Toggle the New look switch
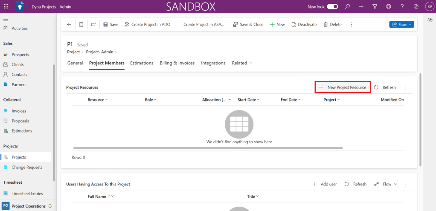Viewport: 436px width, 211px height. [332, 6]
